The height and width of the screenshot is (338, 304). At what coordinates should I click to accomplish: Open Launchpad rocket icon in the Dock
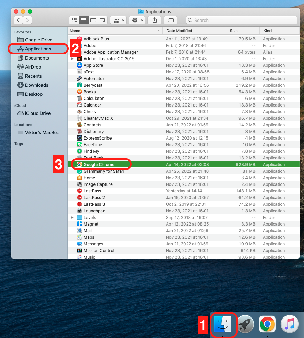point(246,324)
